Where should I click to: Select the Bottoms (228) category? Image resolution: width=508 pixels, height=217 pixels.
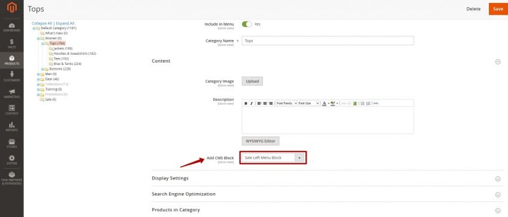click(60, 69)
